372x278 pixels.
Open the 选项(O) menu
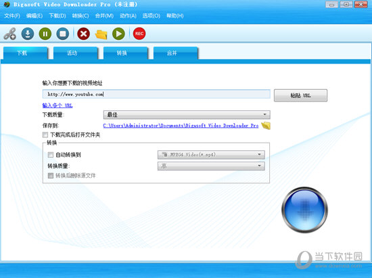[x=151, y=16]
